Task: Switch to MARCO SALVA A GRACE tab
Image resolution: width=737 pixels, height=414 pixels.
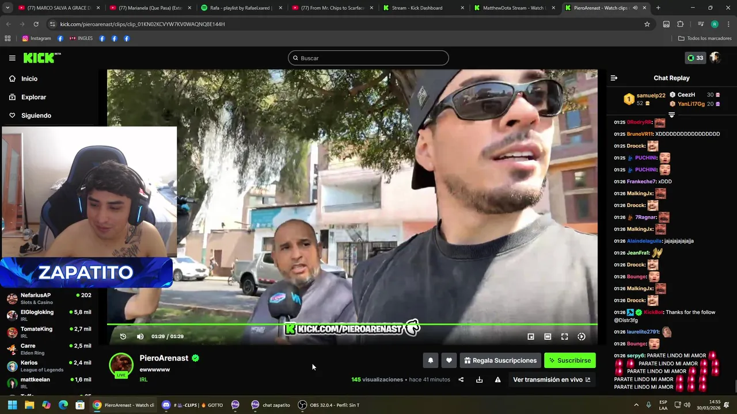Action: [58, 8]
